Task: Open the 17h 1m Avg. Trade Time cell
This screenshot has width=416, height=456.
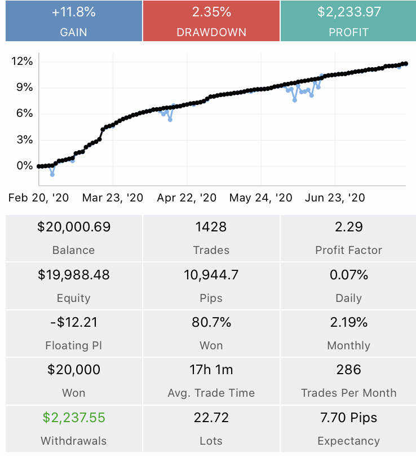Action: tap(211, 381)
